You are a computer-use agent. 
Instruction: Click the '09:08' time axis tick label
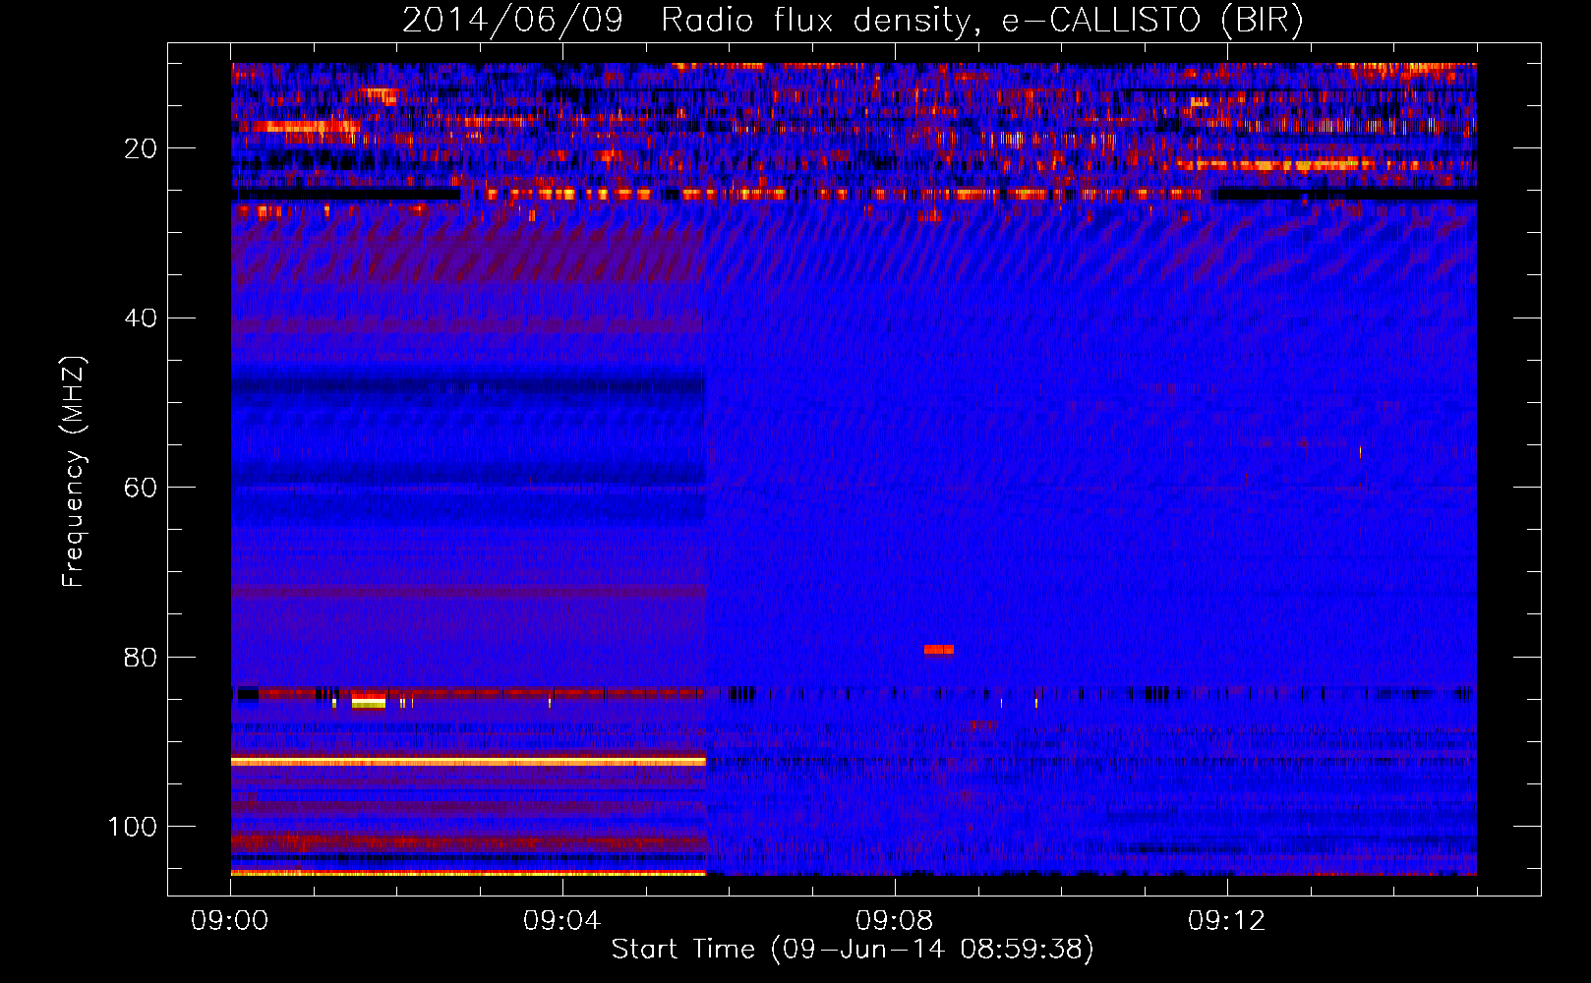pos(894,921)
